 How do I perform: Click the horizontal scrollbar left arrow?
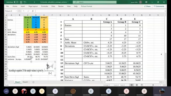click(104, 82)
